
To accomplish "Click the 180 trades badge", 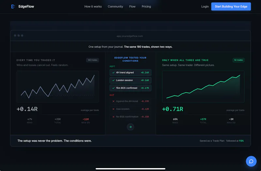I will point(93,60).
